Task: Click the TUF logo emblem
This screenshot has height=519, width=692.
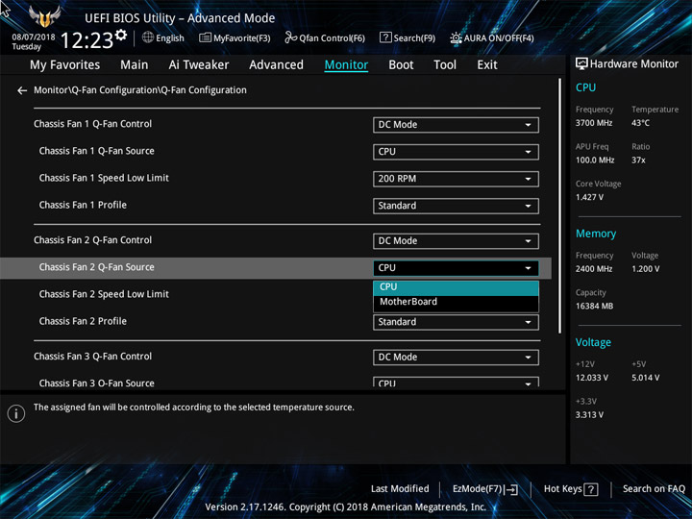Action: click(44, 16)
